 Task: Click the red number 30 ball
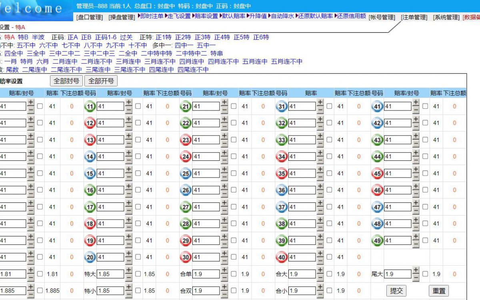tap(186, 258)
